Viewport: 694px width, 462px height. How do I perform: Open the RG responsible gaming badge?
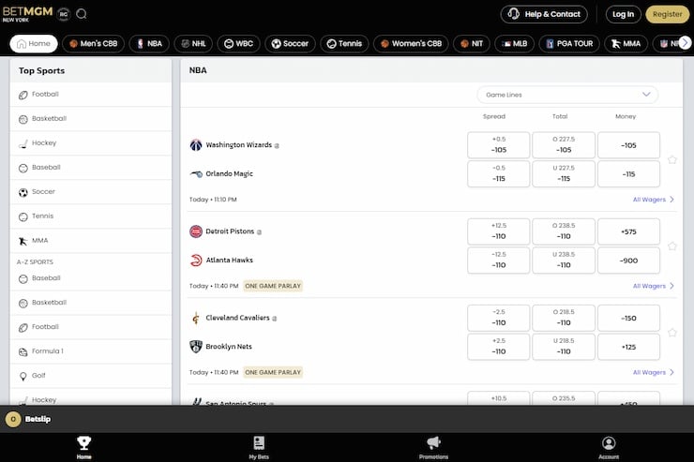64,14
